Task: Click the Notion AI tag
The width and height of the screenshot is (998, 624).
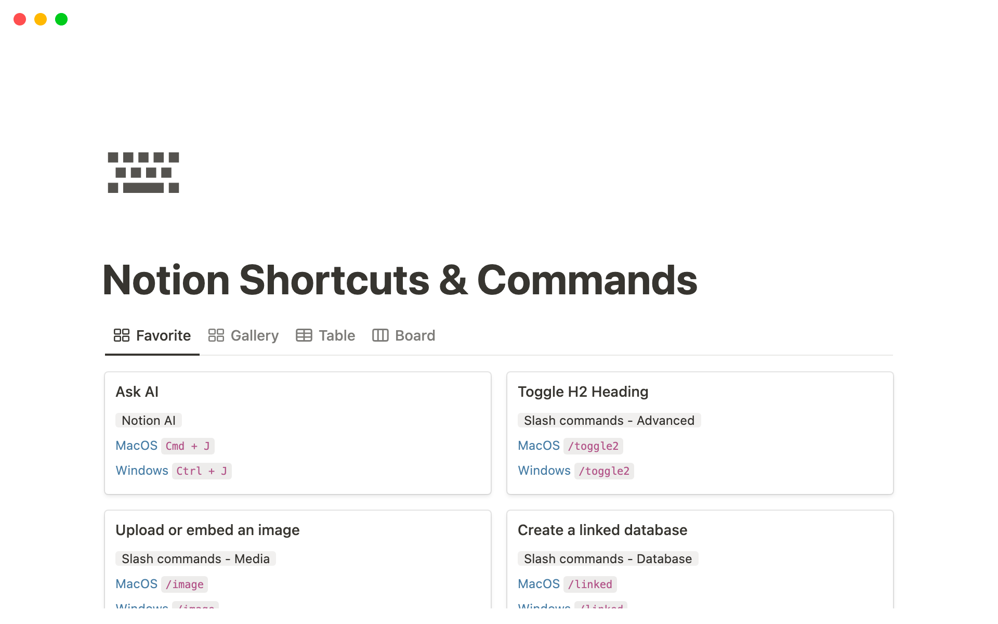Action: tap(149, 420)
